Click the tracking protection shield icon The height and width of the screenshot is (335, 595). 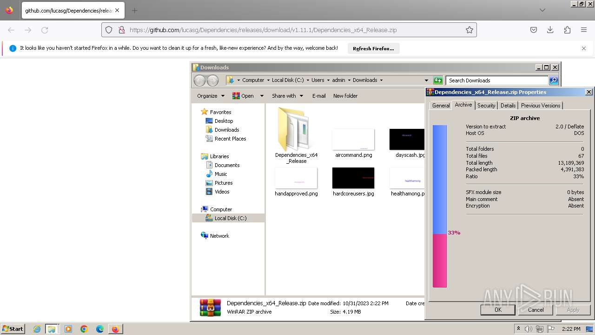(109, 30)
